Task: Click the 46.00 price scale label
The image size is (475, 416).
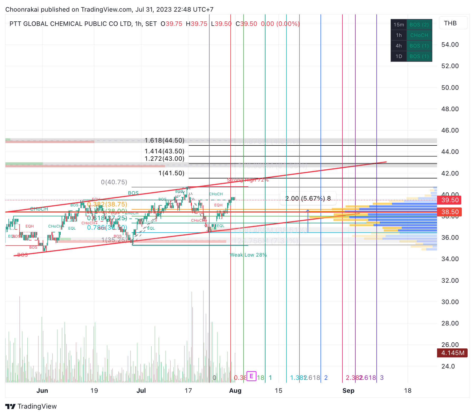Action: (x=450, y=130)
